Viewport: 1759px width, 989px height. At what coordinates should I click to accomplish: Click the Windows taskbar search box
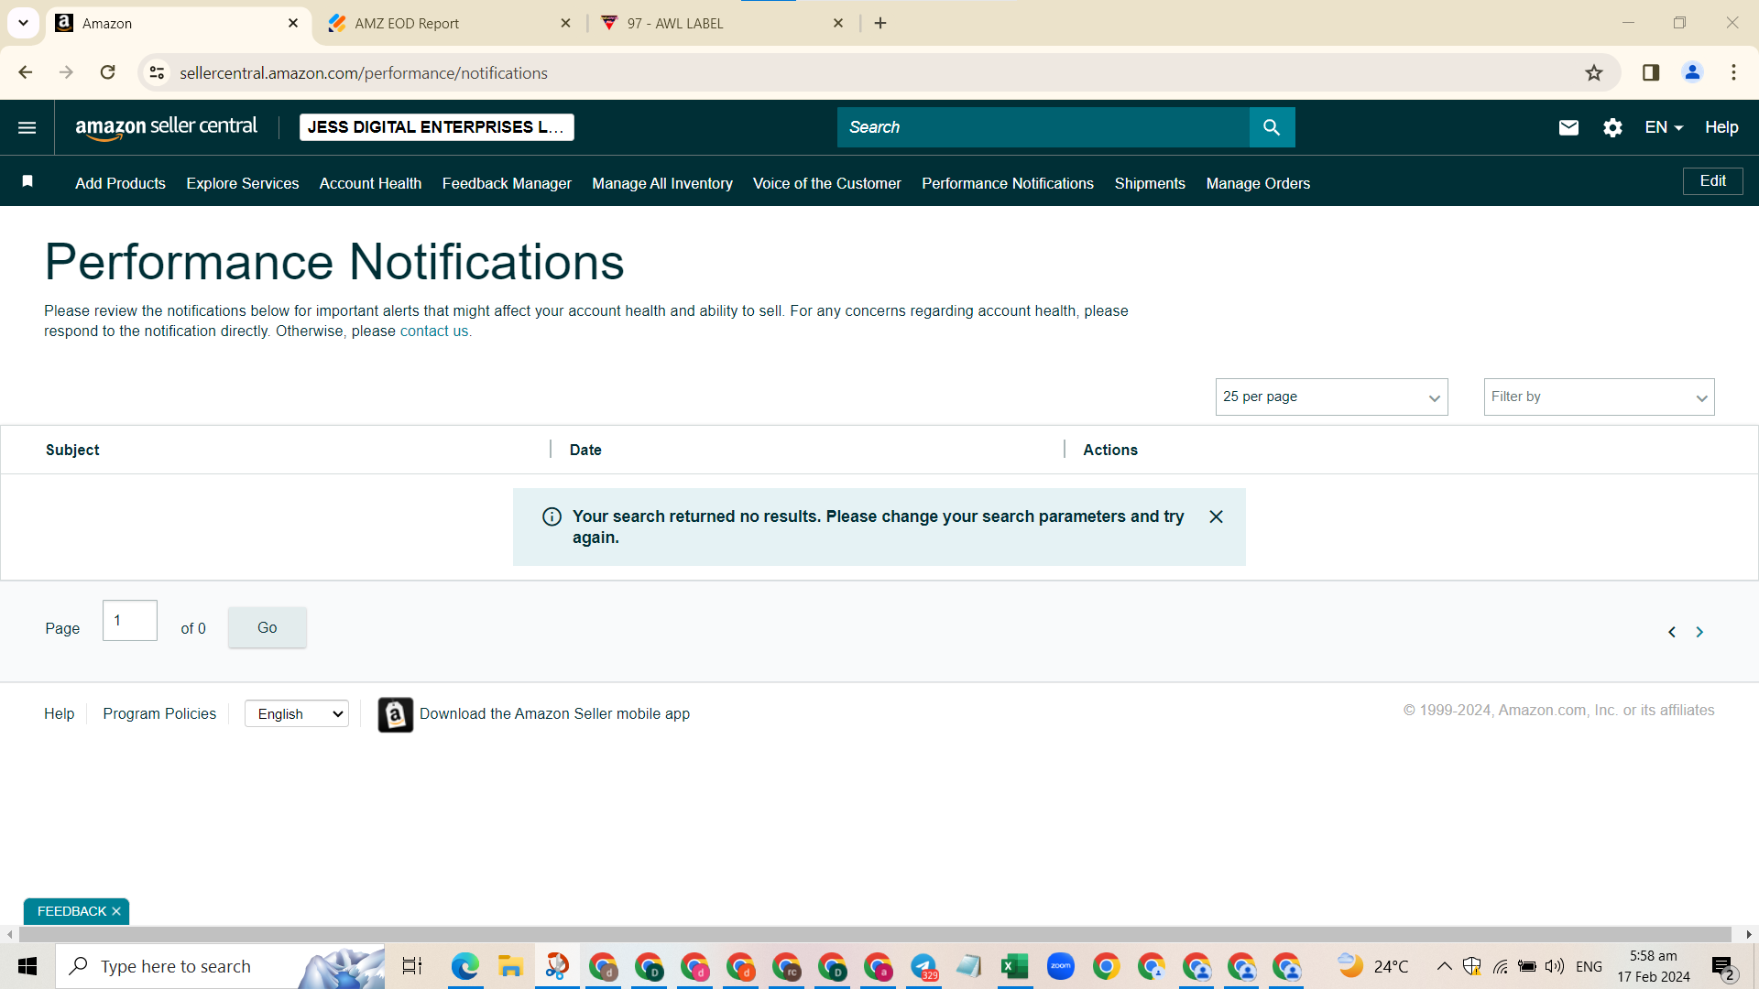(x=220, y=966)
